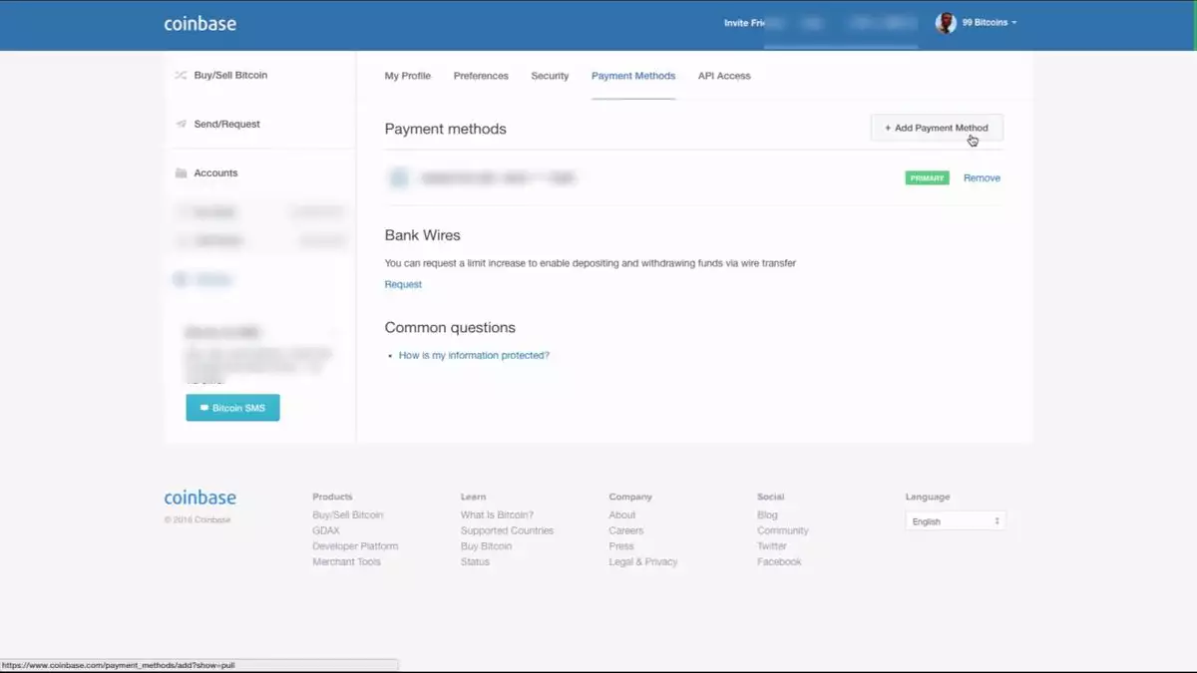1197x673 pixels.
Task: Open Press footer link
Action: tap(620, 546)
